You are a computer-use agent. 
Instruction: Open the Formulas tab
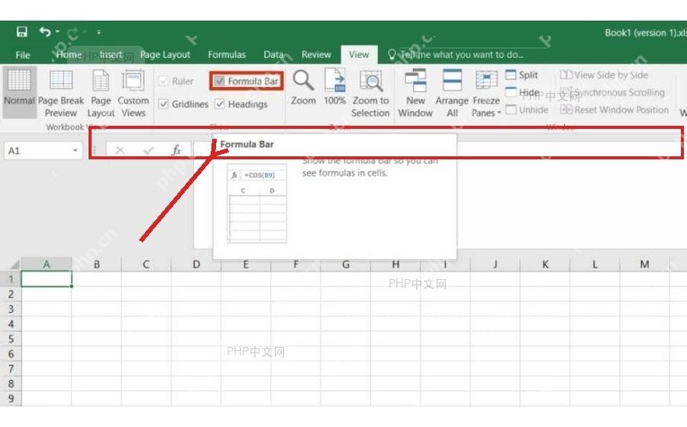227,55
